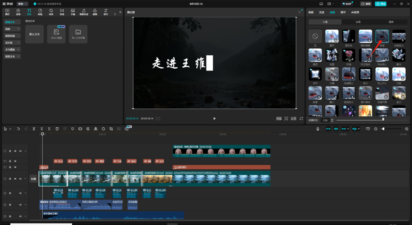
Task: Open the 贴纸 (Stickers) panel in top toolbar
Action: point(40,11)
